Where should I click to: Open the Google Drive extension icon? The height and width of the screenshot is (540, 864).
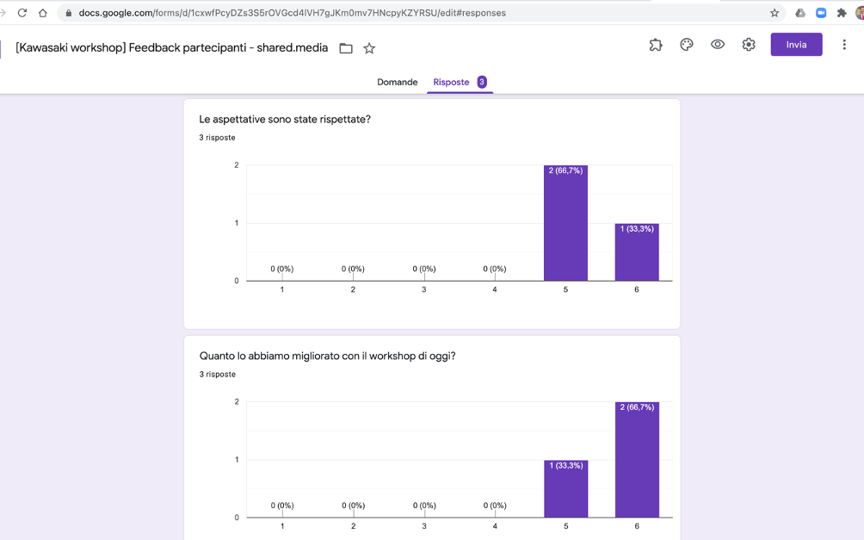coord(800,13)
